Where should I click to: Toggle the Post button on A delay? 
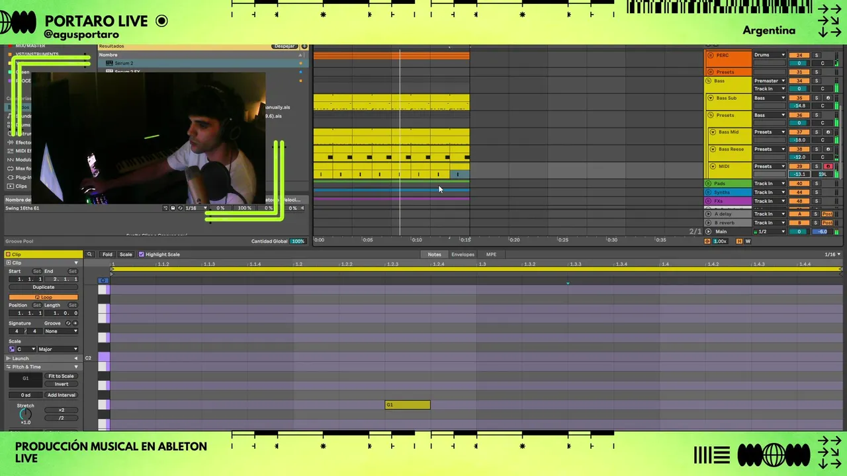(x=827, y=214)
